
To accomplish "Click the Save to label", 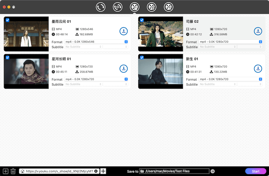I will (133, 172).
